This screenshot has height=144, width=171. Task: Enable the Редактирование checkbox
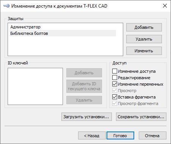(x=115, y=78)
